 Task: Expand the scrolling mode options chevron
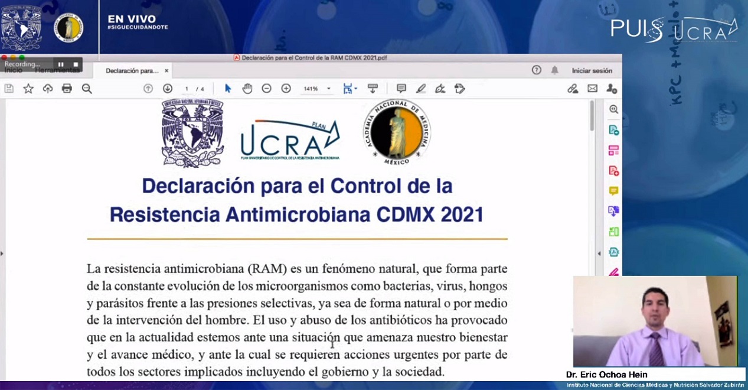(x=355, y=88)
